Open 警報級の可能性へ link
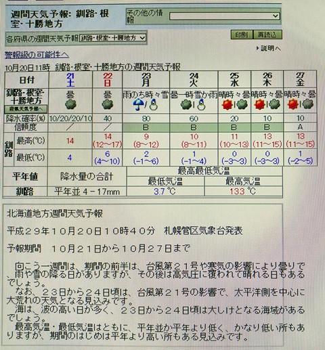The height and width of the screenshot is (350, 325). point(37,55)
